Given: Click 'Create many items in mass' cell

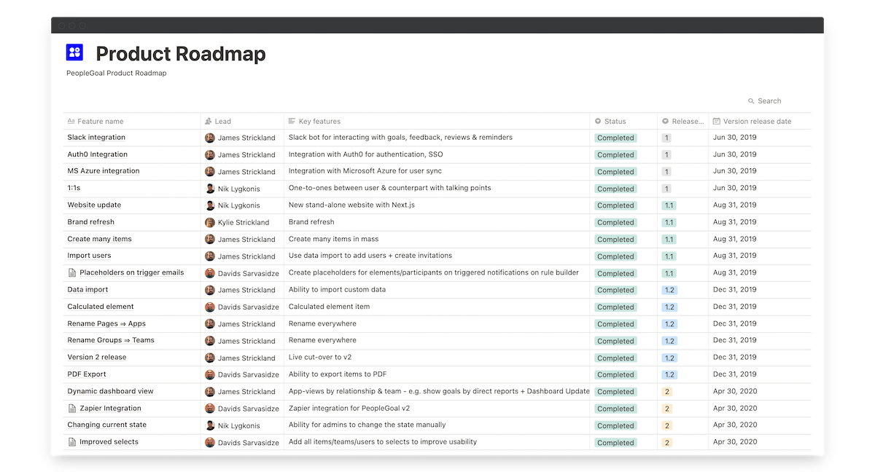Looking at the screenshot, I should coord(333,239).
